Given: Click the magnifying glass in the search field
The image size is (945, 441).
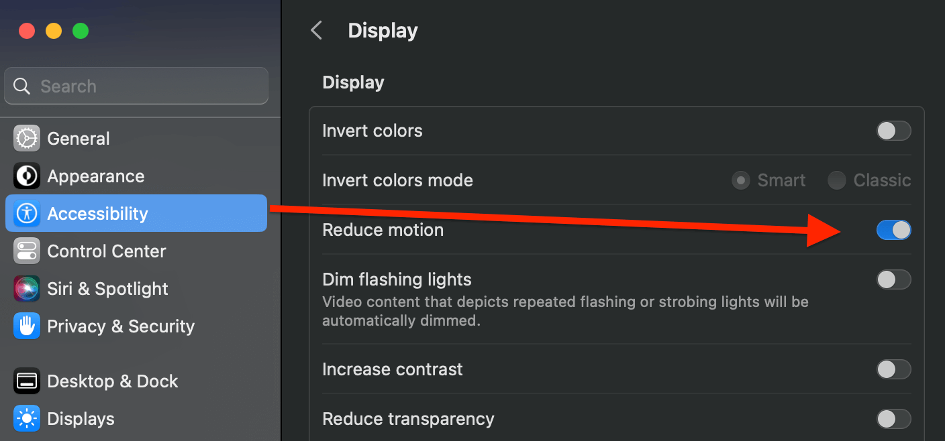Looking at the screenshot, I should 21,86.
